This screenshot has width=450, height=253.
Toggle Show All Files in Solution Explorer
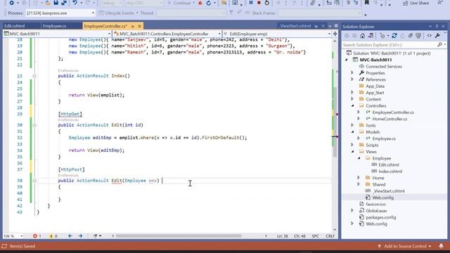coord(418,36)
